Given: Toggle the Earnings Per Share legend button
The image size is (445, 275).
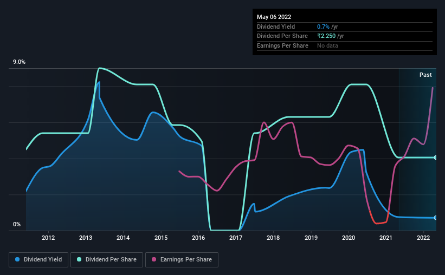Looking at the screenshot, I should [x=182, y=260].
